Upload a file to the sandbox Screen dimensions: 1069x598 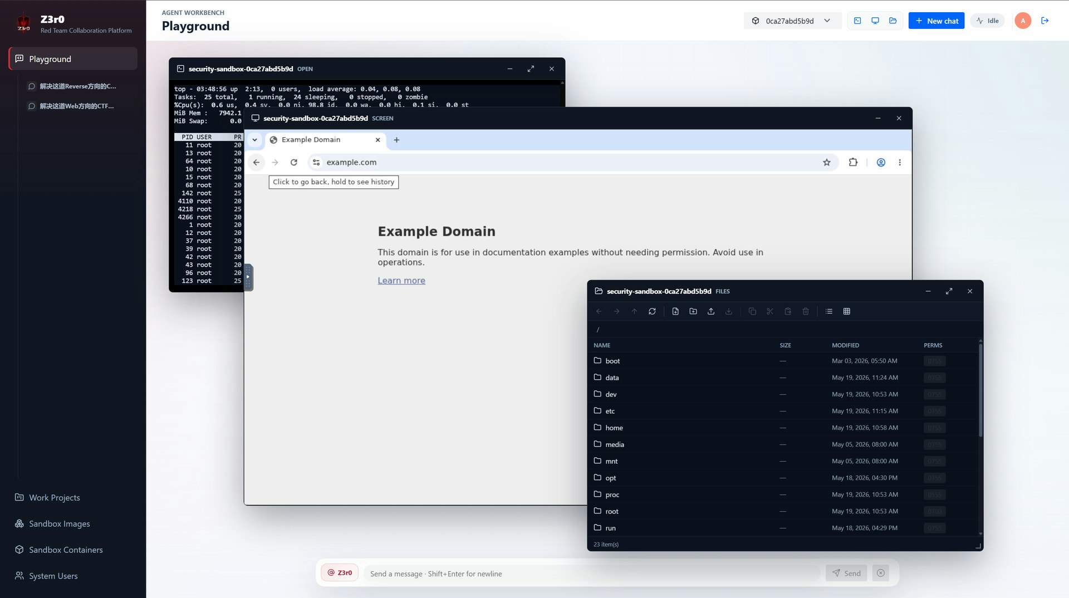click(x=711, y=311)
